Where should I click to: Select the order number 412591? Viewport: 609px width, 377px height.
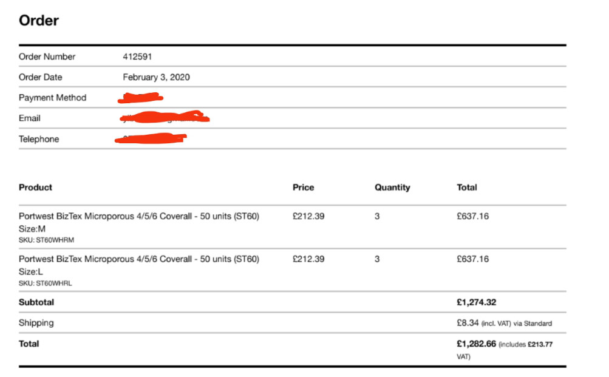click(x=137, y=56)
